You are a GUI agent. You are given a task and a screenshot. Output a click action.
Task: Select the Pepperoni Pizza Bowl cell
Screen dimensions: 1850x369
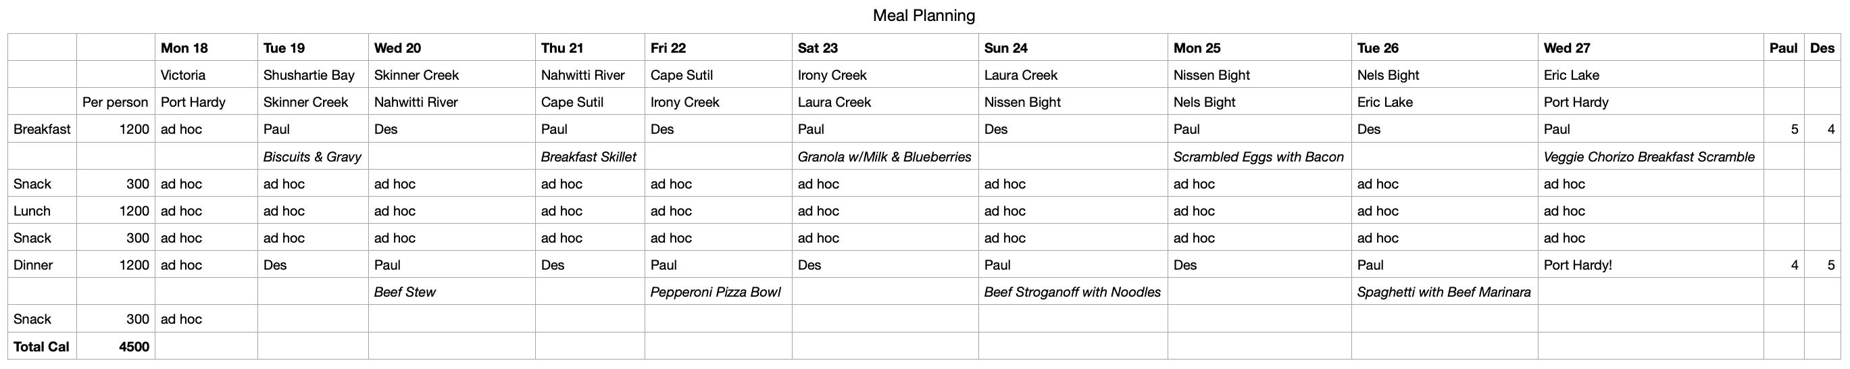pos(716,292)
